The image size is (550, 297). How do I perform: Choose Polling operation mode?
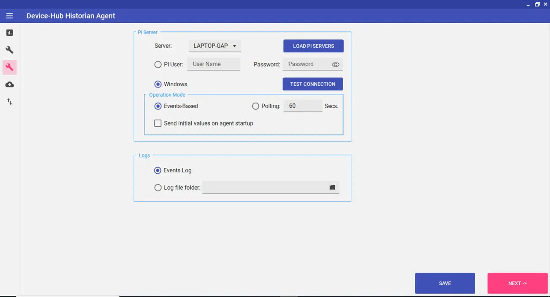point(255,106)
